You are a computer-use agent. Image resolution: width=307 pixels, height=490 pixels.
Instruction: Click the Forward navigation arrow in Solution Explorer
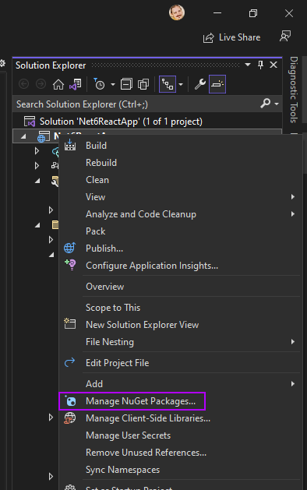[x=41, y=84]
